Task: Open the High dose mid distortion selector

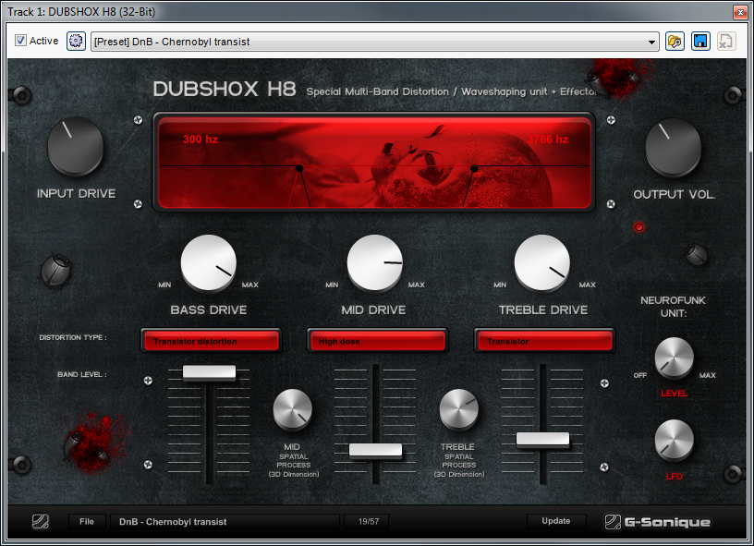Action: tap(378, 341)
